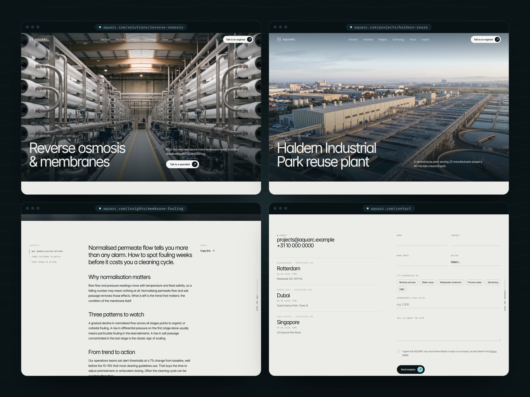Open Technology menu on Haldern project page
This screenshot has width=530, height=397.
(398, 40)
